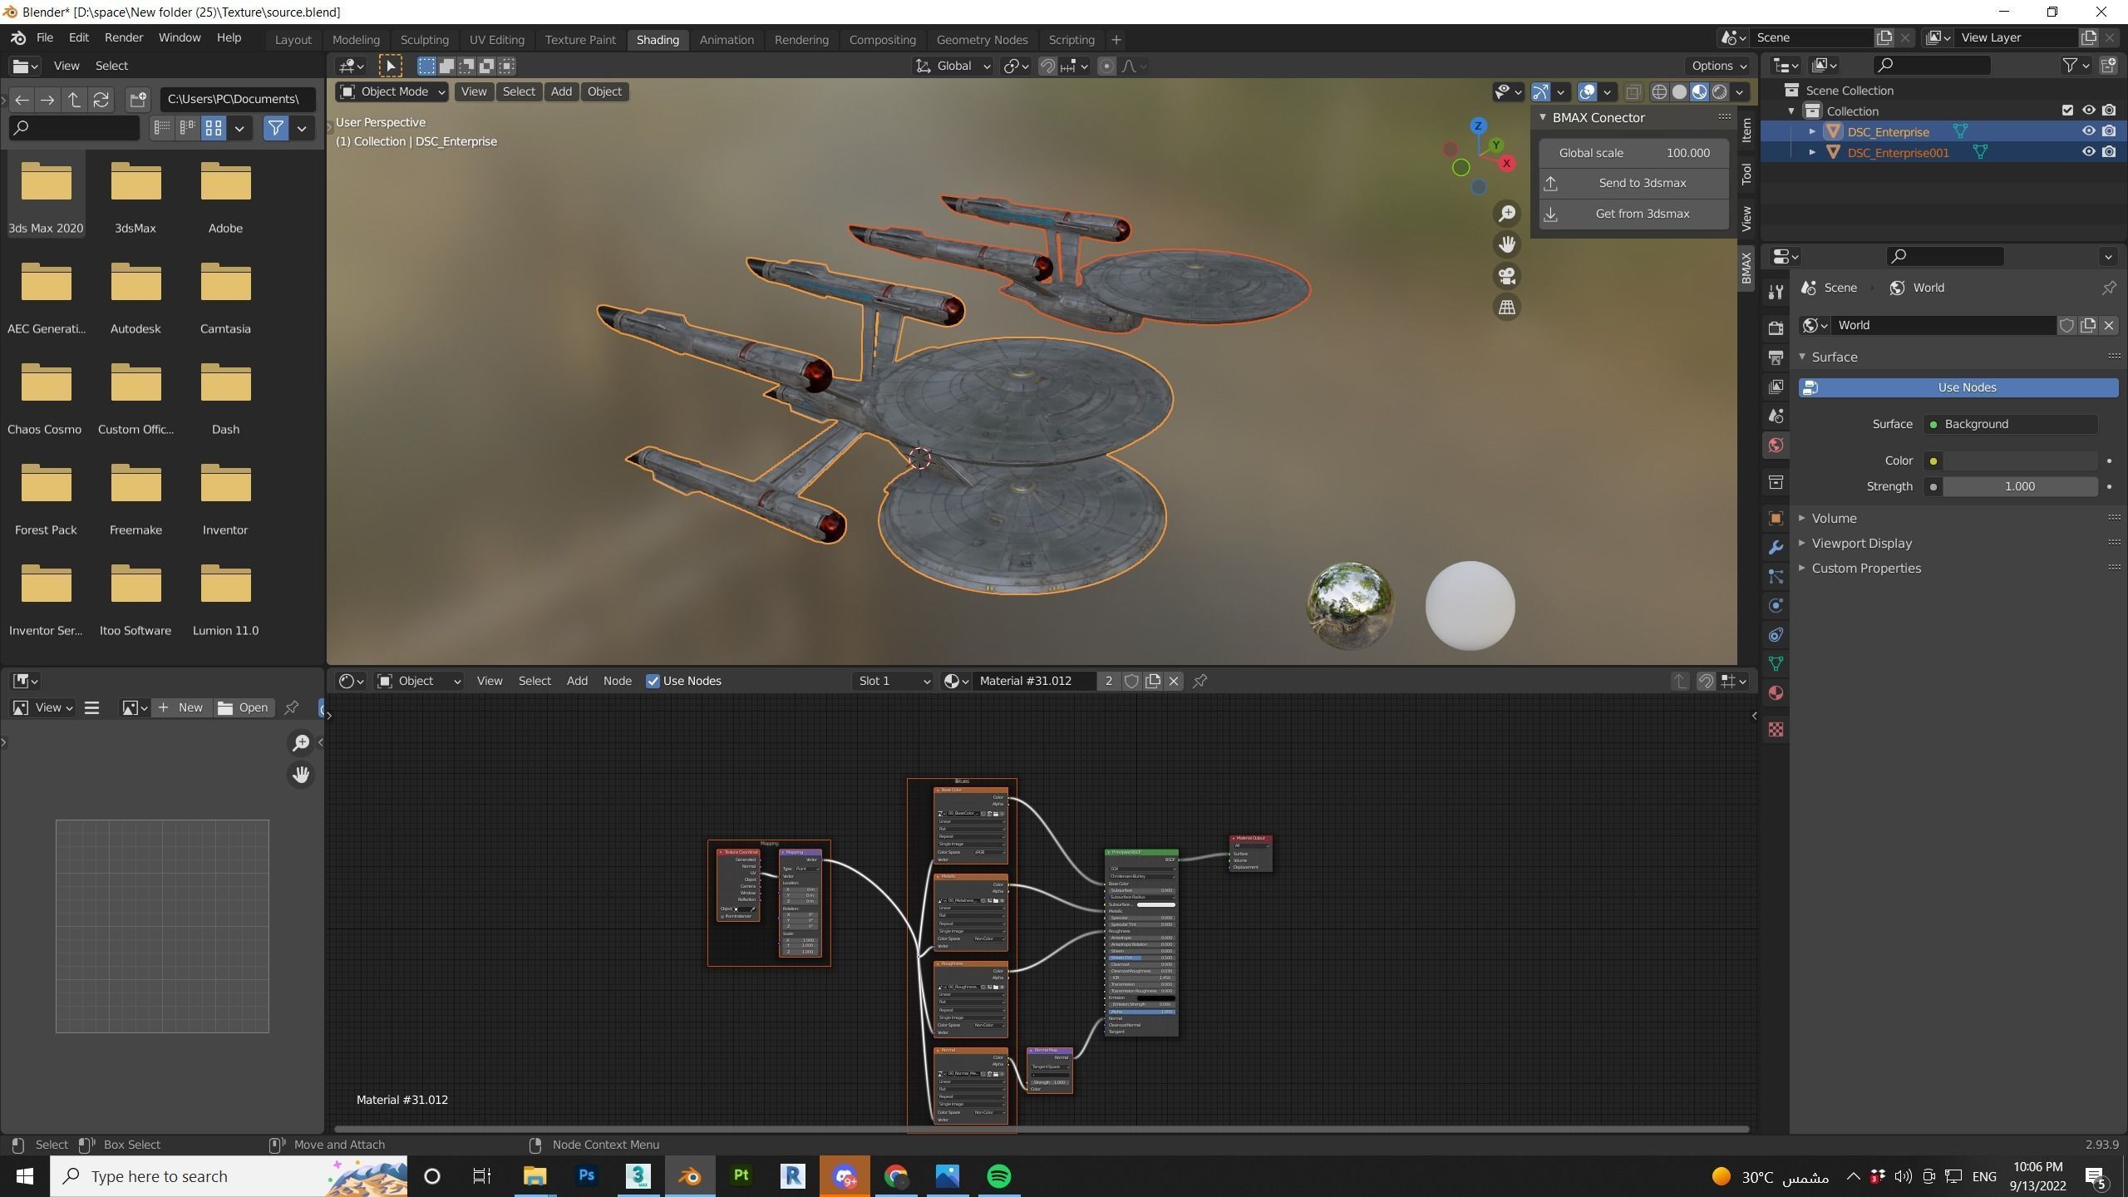Toggle file browser filter funnel button
Screen dimensions: 2128x1197
tap(276, 128)
